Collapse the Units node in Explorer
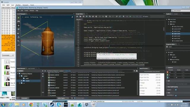Viewport: 190px width, 107px height. [x=169, y=24]
